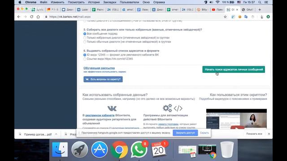Click the Wi-Fi status icon

pyautogui.click(x=217, y=2)
